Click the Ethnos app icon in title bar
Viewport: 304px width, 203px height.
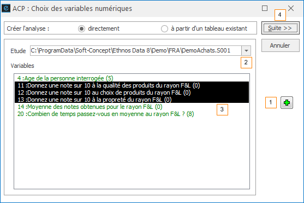coord(6,8)
